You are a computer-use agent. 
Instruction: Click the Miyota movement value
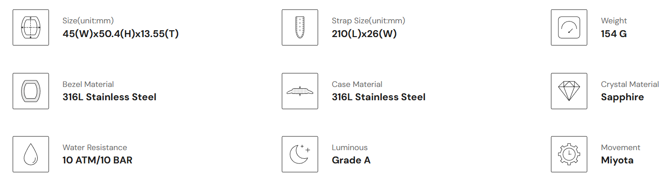click(x=617, y=160)
